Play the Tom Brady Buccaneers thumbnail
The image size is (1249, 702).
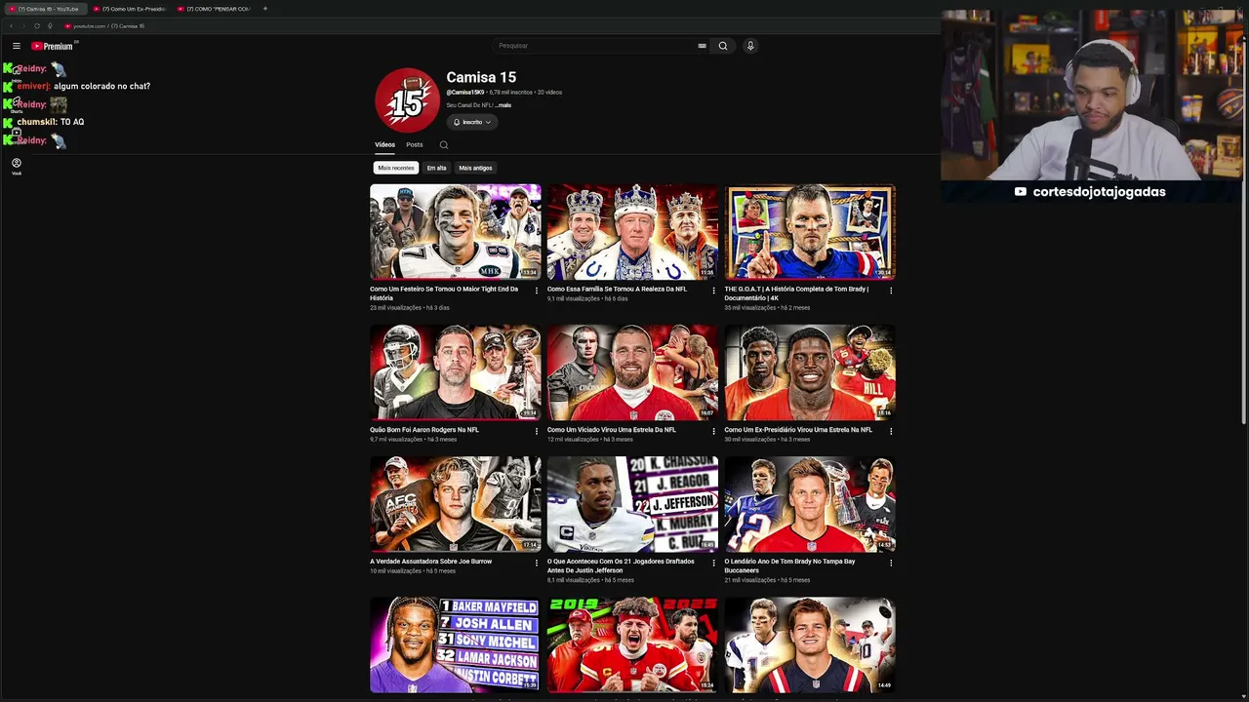pyautogui.click(x=810, y=504)
